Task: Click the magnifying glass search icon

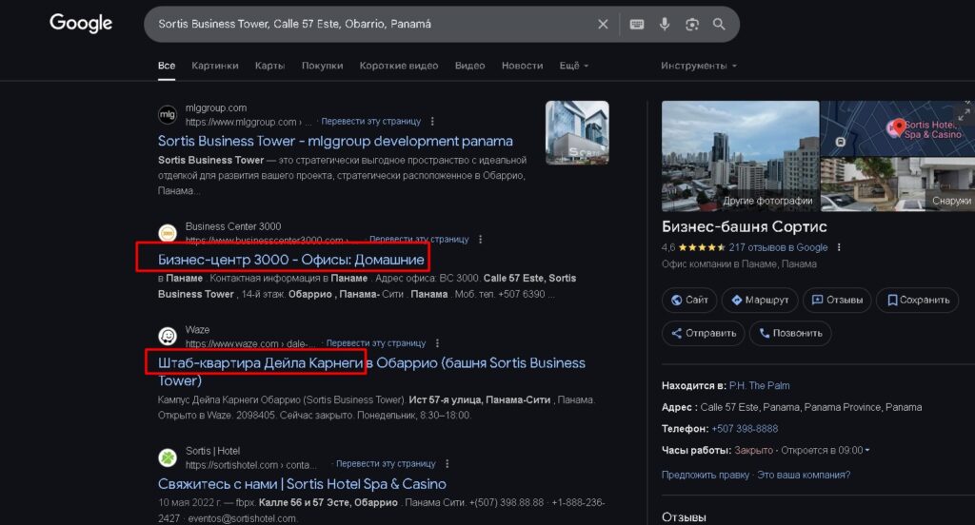Action: (719, 24)
